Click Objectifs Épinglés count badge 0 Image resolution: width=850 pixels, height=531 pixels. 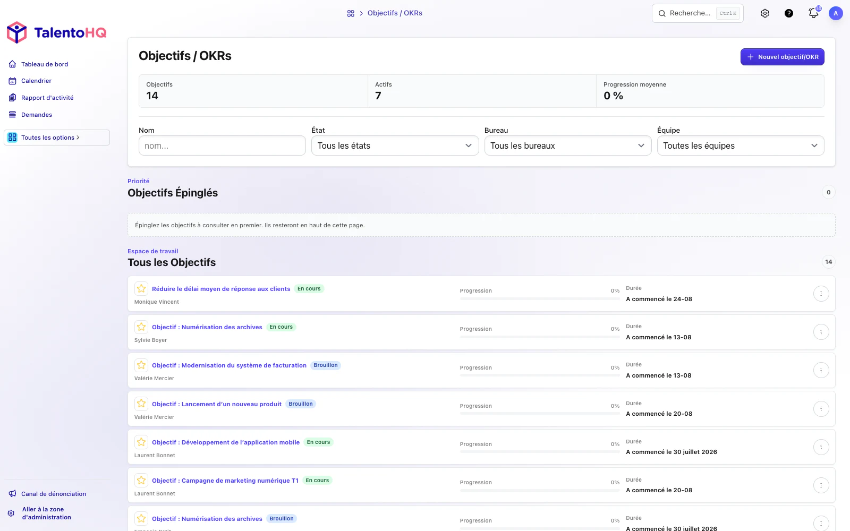[x=829, y=192]
